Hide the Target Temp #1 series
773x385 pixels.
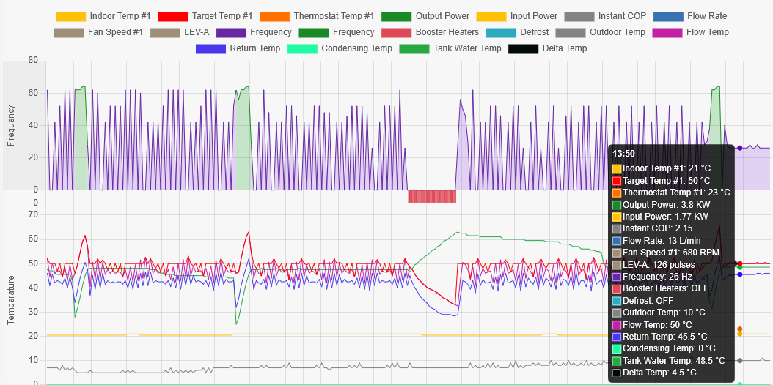point(222,16)
